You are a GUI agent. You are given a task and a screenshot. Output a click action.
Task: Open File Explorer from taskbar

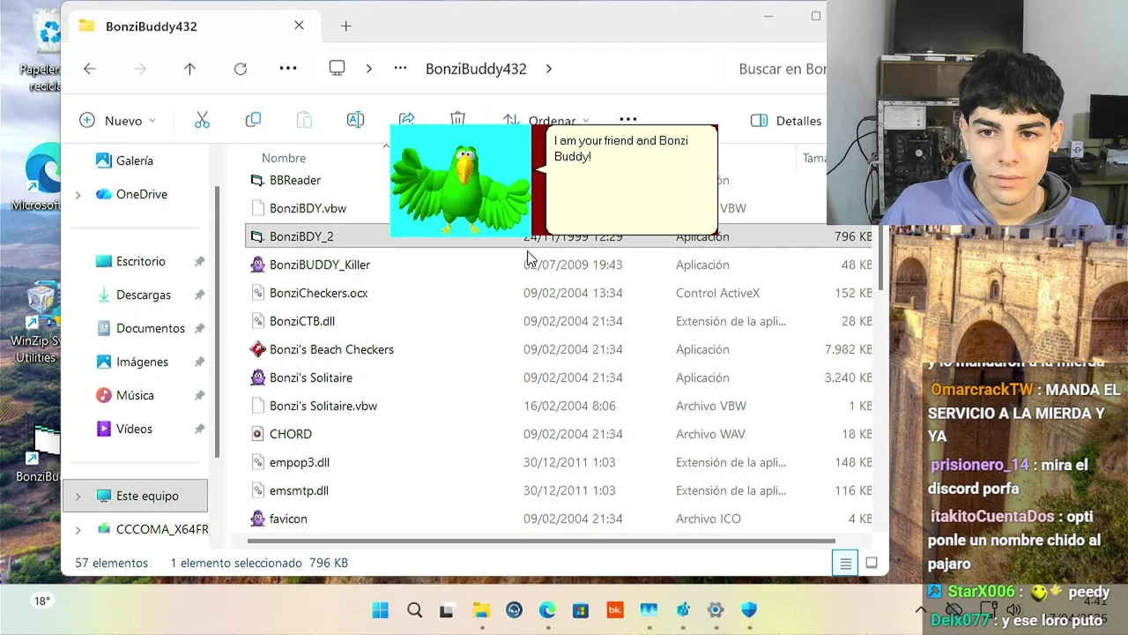(481, 610)
